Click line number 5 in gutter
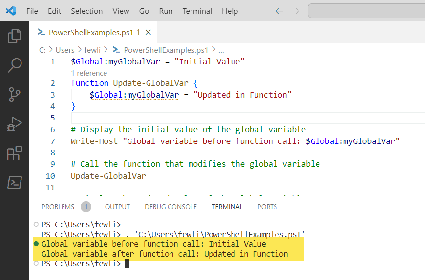 pyautogui.click(x=53, y=118)
